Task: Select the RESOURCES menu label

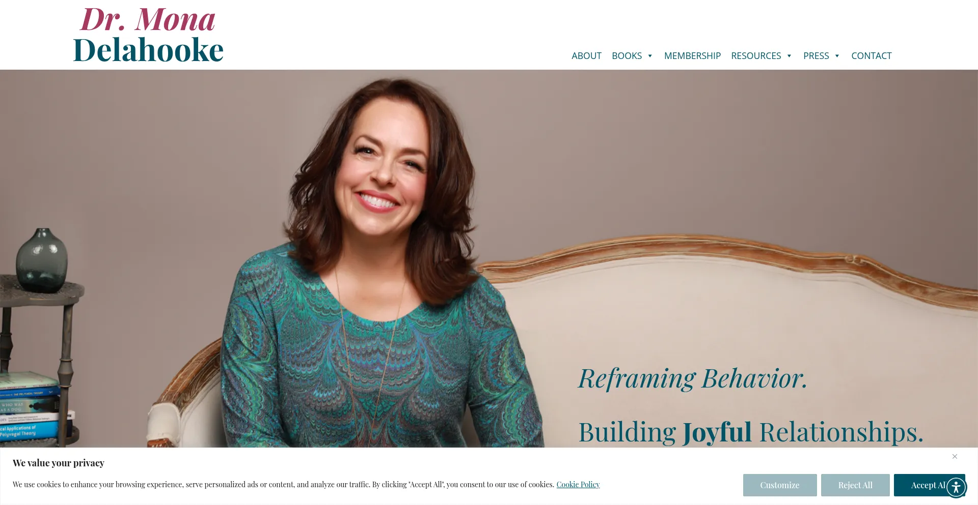Action: (x=756, y=56)
